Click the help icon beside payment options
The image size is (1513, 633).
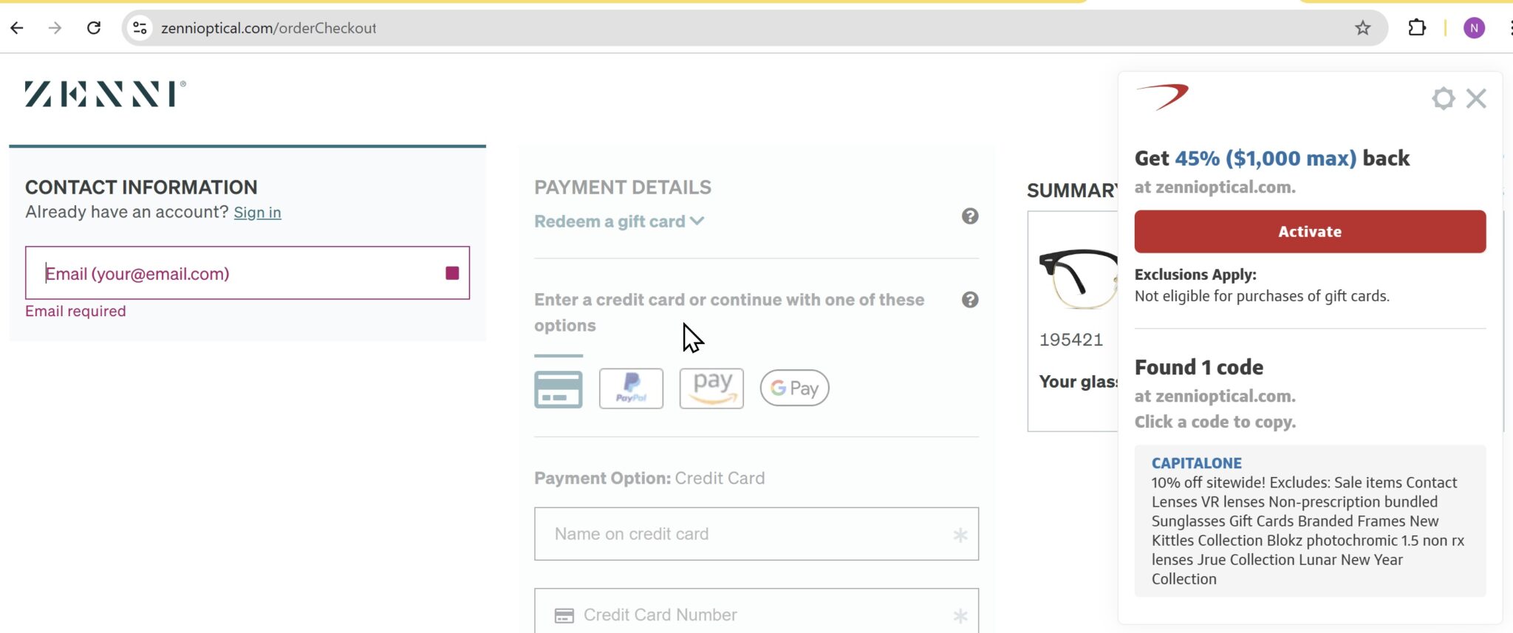pyautogui.click(x=969, y=300)
